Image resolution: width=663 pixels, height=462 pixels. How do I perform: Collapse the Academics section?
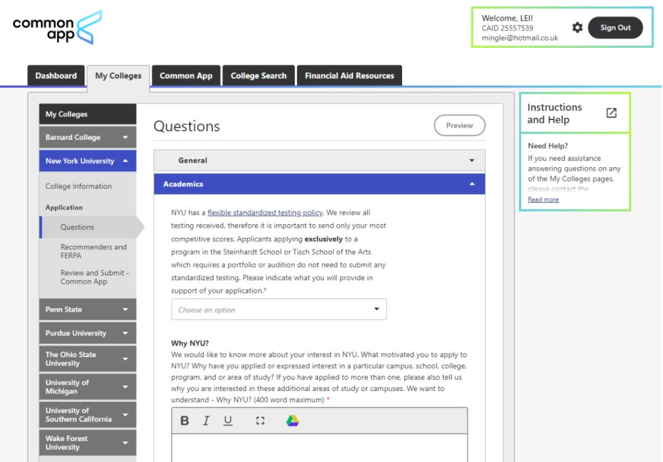pyautogui.click(x=320, y=184)
